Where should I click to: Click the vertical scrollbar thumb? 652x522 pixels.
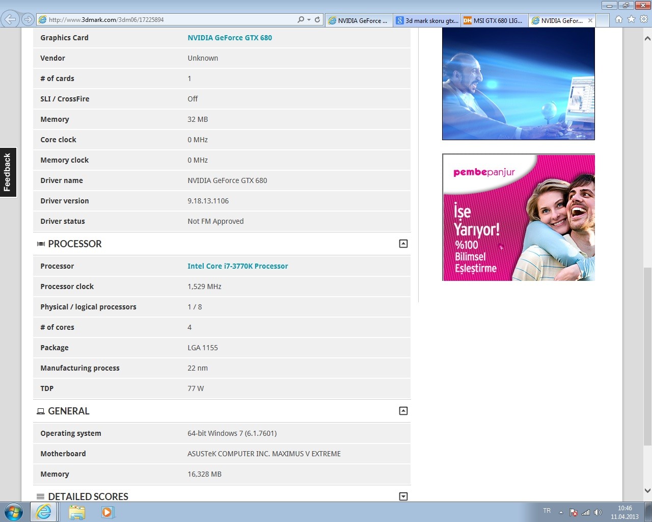click(647, 356)
